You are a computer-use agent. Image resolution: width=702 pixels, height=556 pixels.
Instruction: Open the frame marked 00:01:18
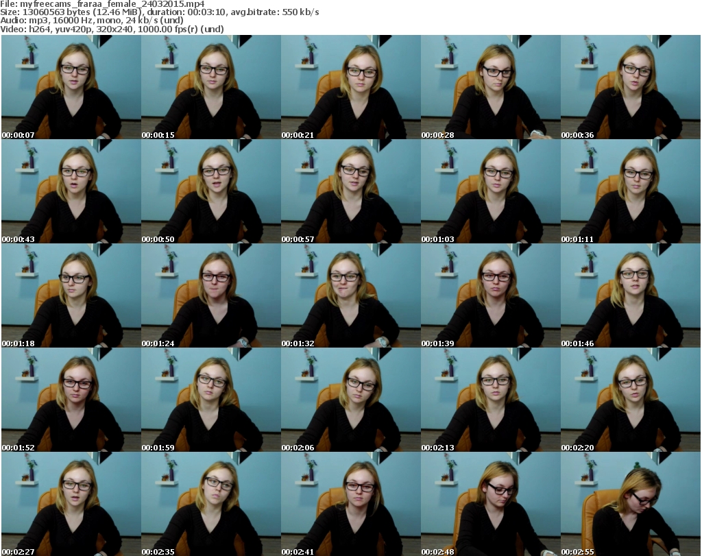[71, 296]
